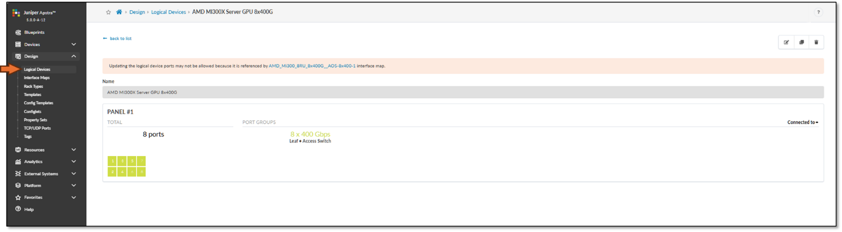This screenshot has width=842, height=232.
Task: Open Configlets in sidebar
Action: [33, 111]
